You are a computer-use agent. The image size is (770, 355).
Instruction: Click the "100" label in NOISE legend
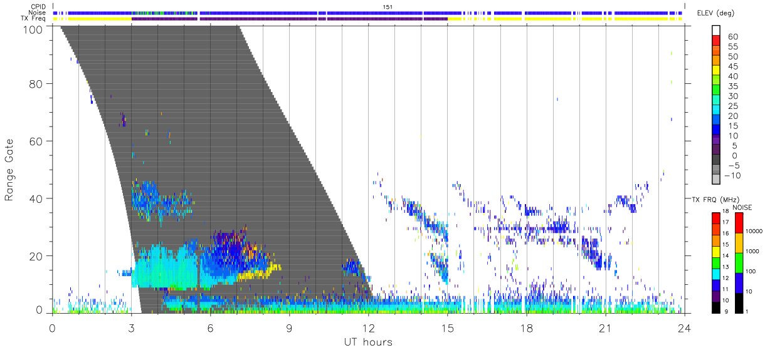(x=751, y=271)
